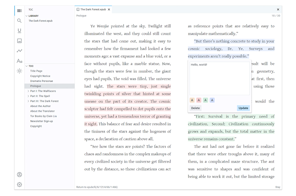The image size is (296, 196).
Task: Open the user profile icon
Action: [x=19, y=175]
